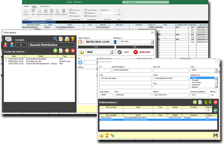The height and width of the screenshot is (144, 224).
Task: Click Tous les contacts header
Action: tap(39, 22)
